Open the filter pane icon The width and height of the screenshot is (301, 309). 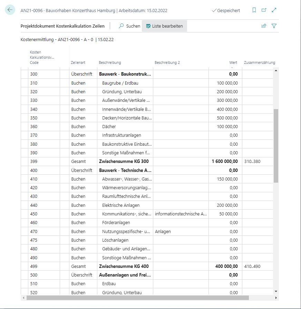tap(274, 26)
